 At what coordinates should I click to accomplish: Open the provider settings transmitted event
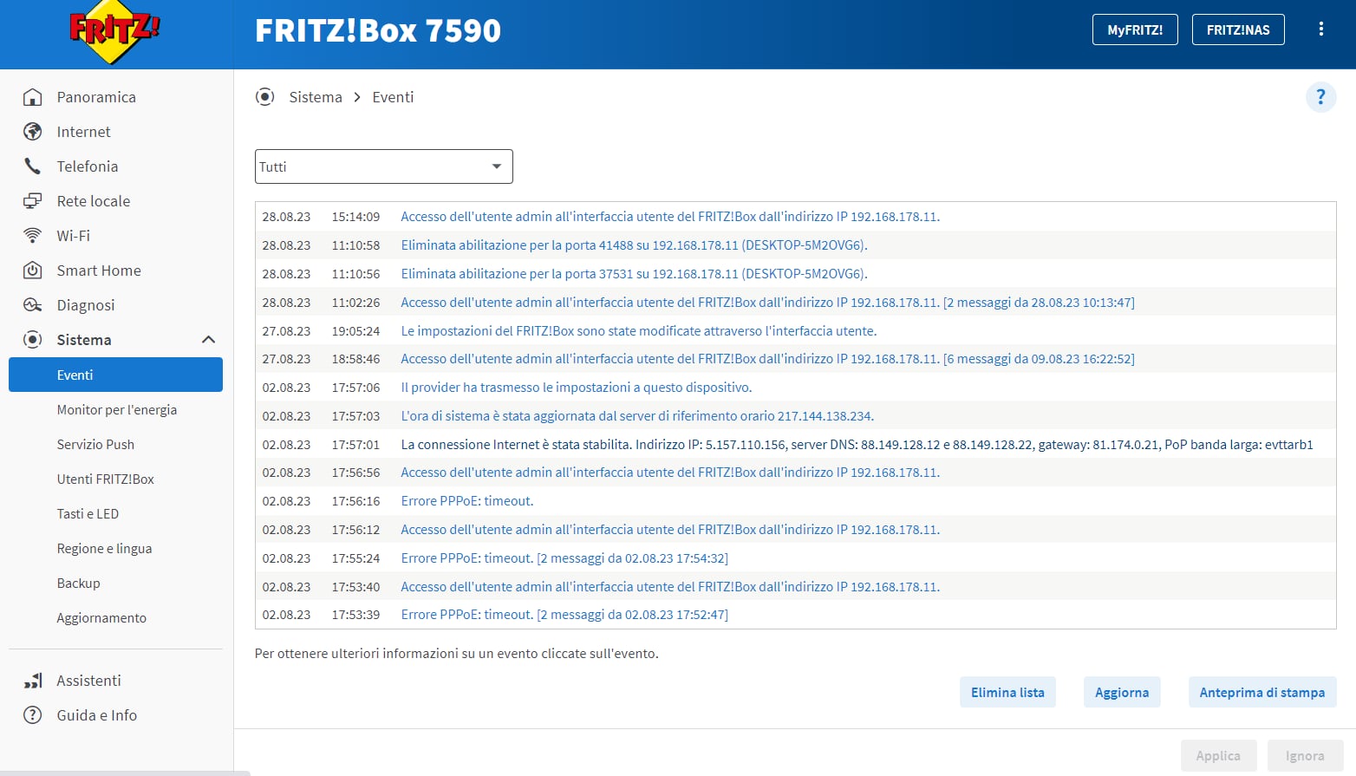point(577,388)
